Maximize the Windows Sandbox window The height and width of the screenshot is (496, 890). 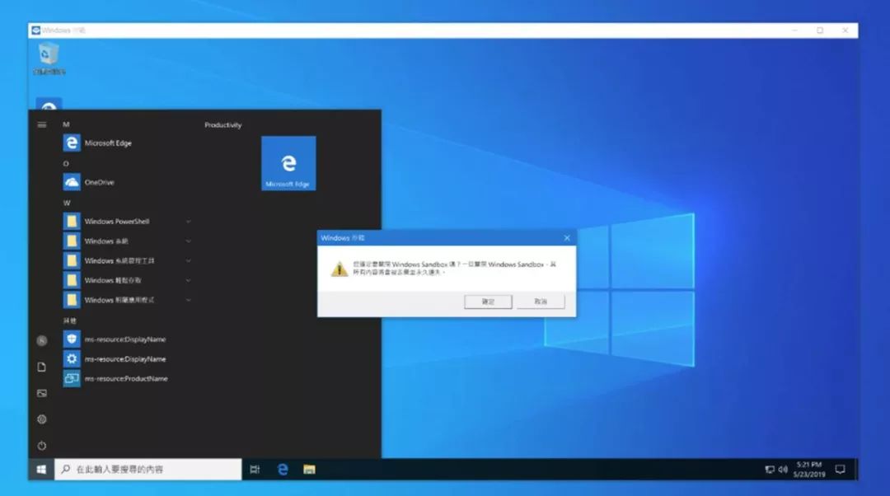tap(820, 30)
